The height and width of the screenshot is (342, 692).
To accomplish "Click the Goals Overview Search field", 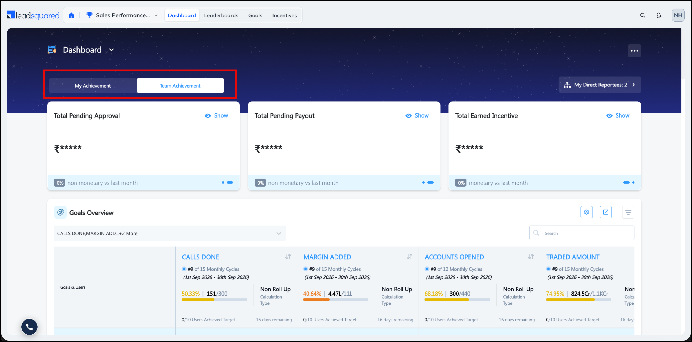I will click(x=582, y=233).
